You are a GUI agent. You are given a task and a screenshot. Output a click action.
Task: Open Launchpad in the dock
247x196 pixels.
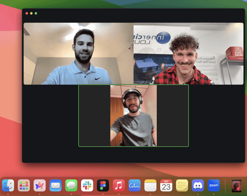(24, 185)
